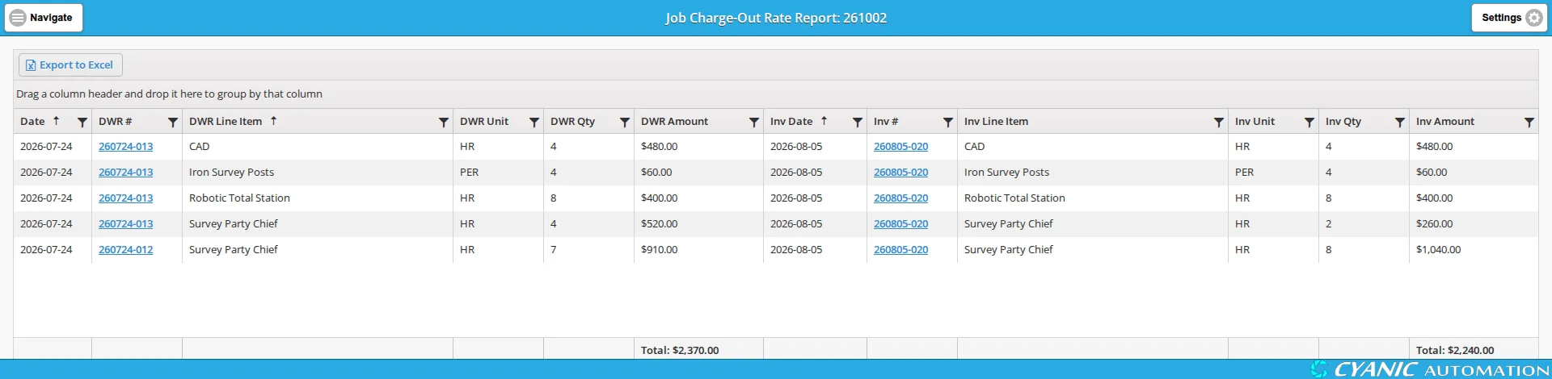
Task: Open the Navigate menu
Action: pyautogui.click(x=44, y=18)
